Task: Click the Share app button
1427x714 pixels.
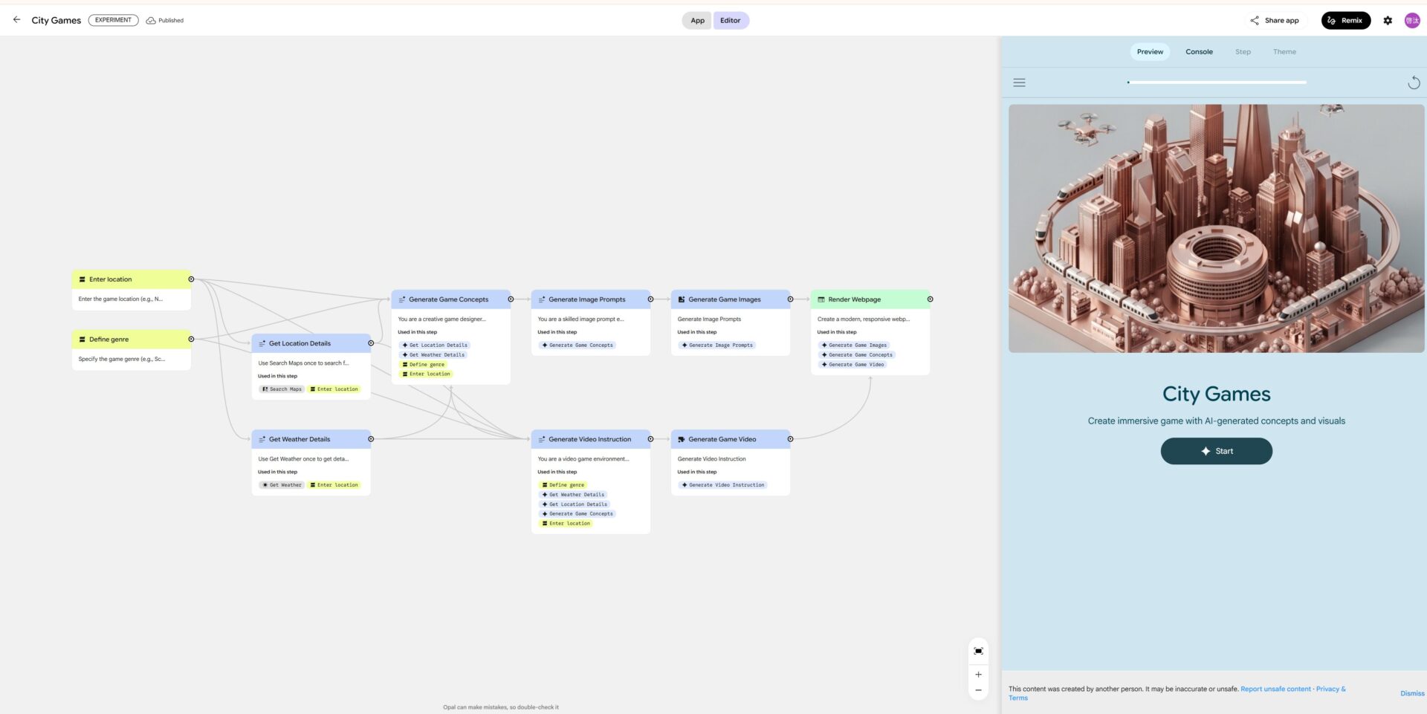Action: (1275, 21)
